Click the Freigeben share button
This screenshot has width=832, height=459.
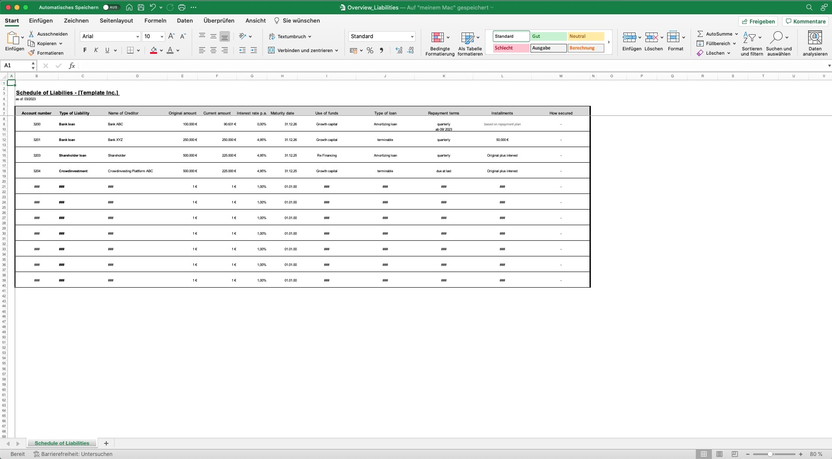[758, 21]
